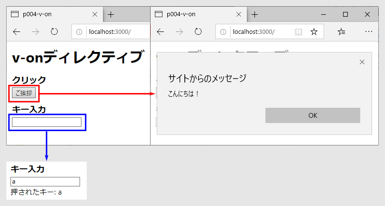Viewport: 385px width, 206px height.
Task: Open the Settings and more ellipsis menu
Action: coord(368,31)
